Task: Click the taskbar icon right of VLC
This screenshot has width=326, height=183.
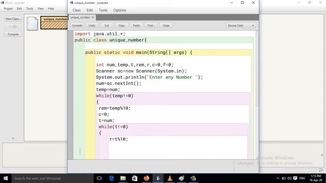Action: point(181,178)
